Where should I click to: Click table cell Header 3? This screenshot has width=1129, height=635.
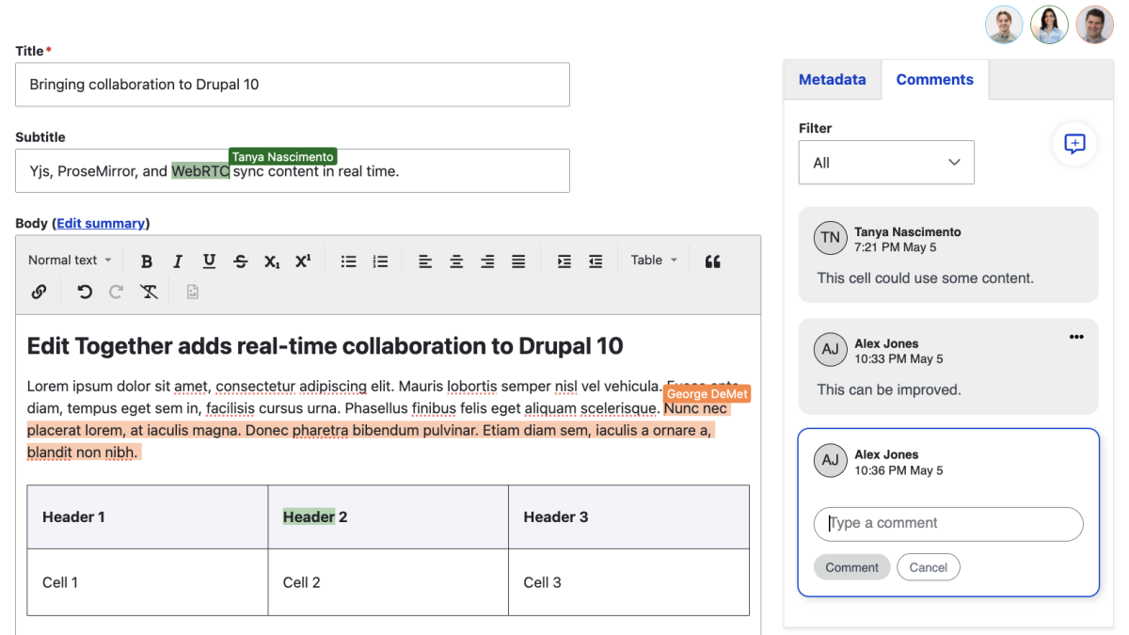(628, 516)
